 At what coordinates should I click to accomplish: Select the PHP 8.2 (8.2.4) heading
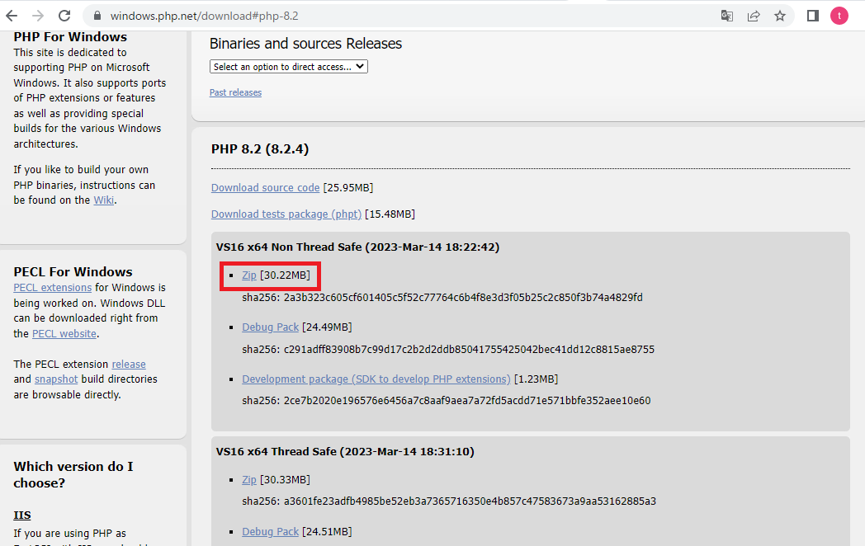point(260,149)
